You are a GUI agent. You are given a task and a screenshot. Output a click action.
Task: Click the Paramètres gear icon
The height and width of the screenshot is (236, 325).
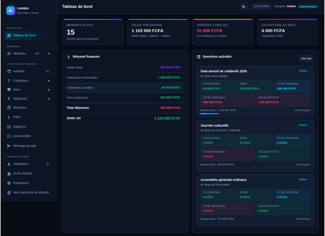pos(9,183)
